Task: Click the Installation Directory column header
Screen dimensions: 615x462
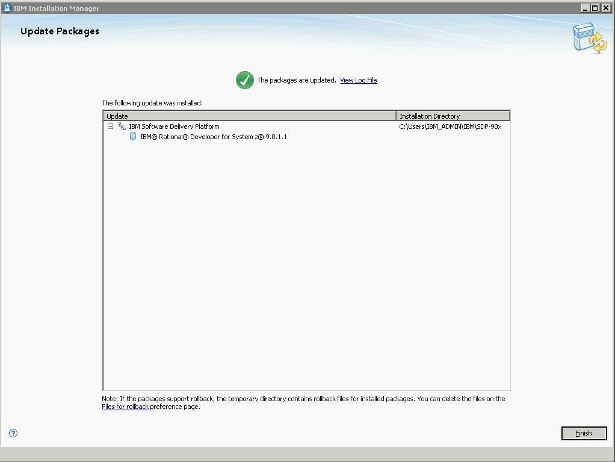Action: [x=453, y=116]
